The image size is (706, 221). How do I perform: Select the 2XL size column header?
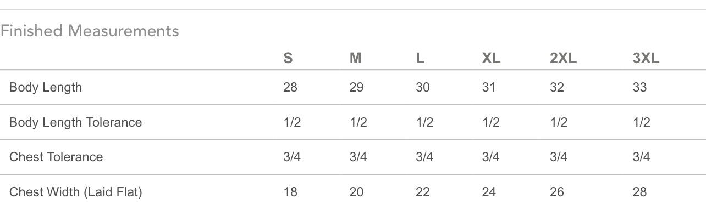tap(563, 58)
